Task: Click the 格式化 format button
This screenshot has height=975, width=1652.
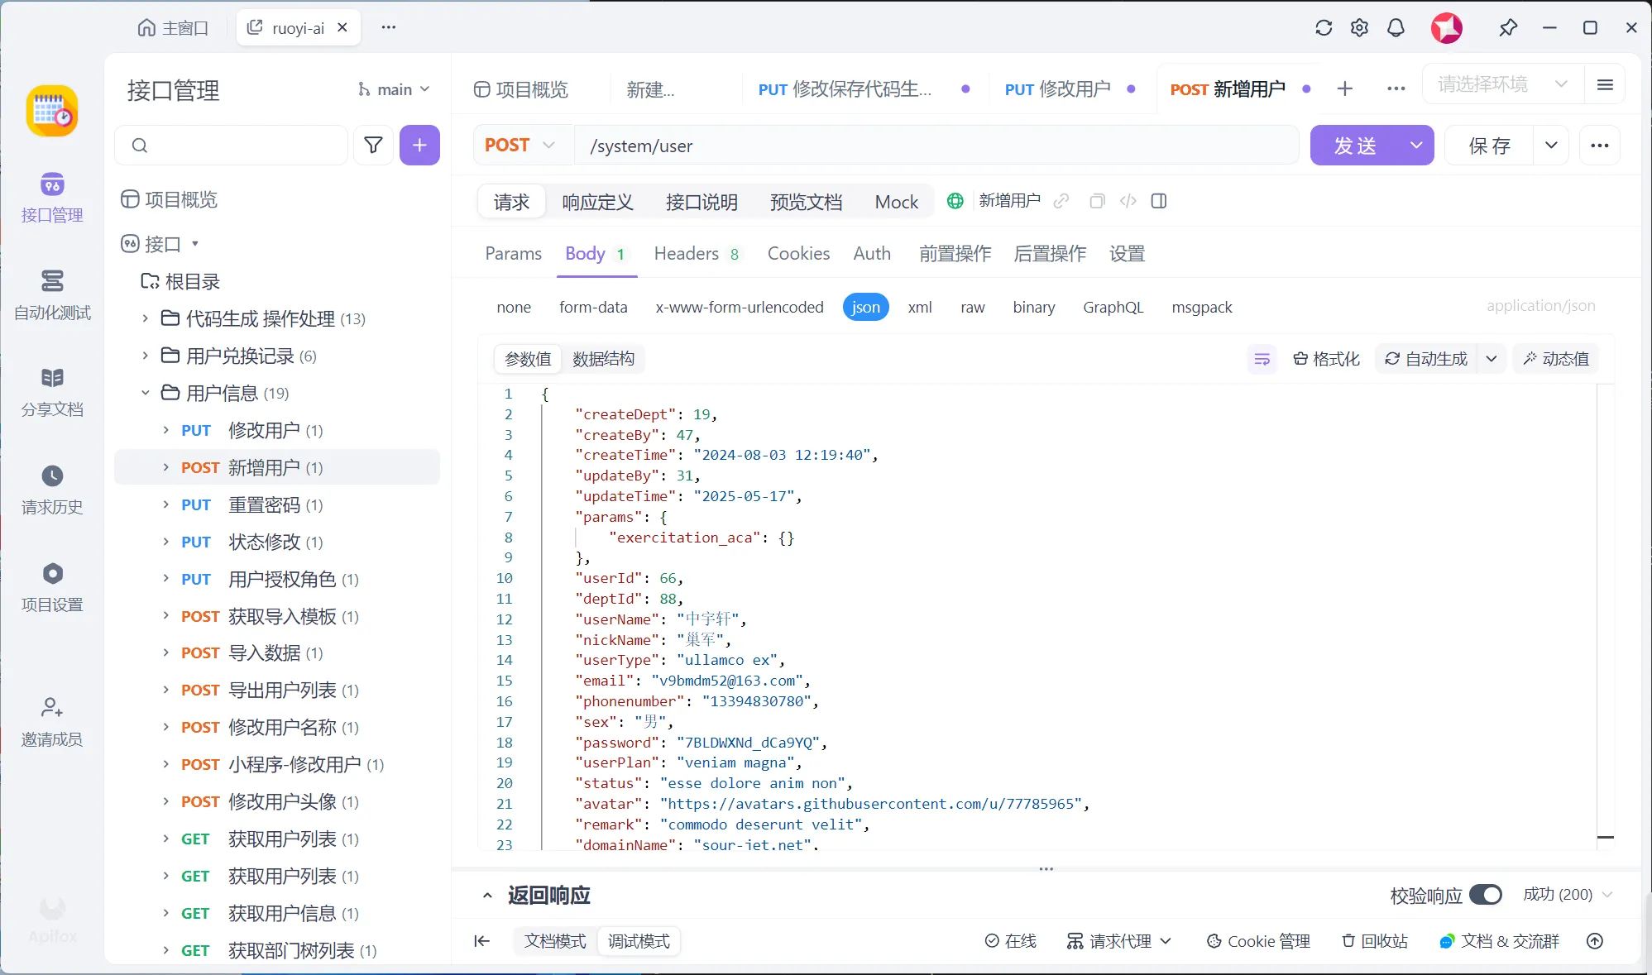Action: tap(1326, 359)
